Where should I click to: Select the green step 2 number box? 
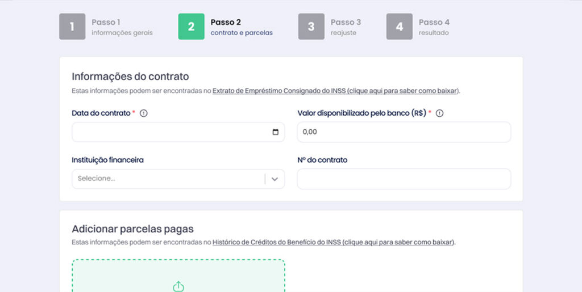191,27
